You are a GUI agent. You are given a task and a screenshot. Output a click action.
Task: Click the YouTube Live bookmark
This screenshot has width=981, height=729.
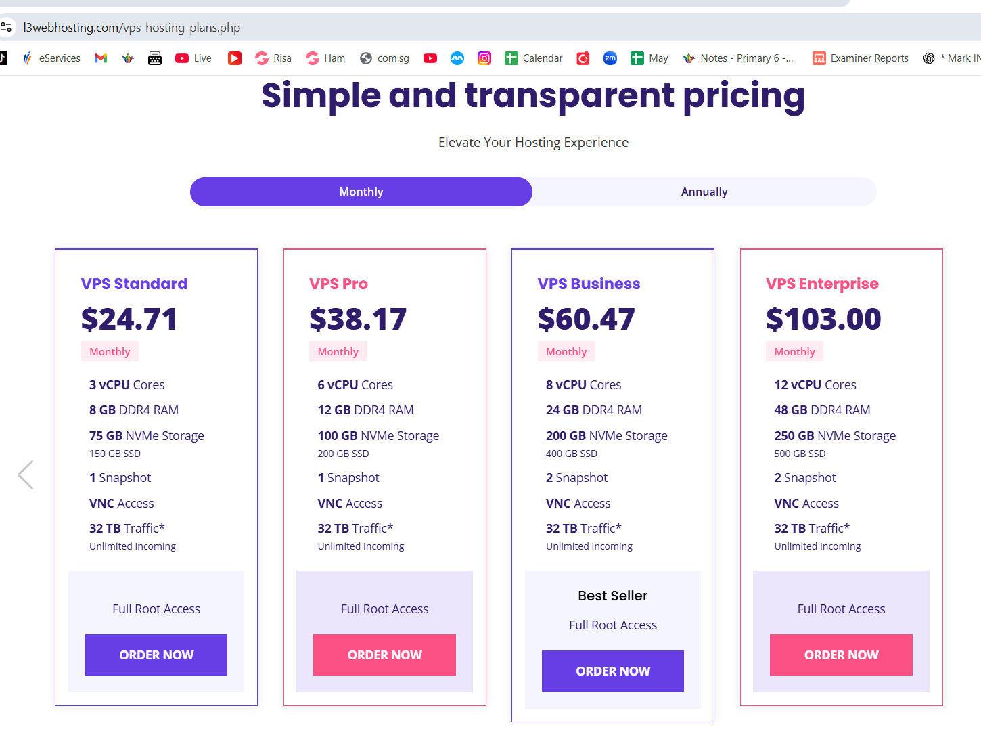193,58
